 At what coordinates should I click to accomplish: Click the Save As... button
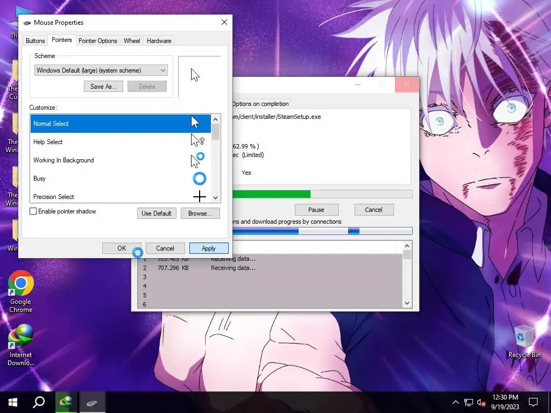pyautogui.click(x=103, y=87)
